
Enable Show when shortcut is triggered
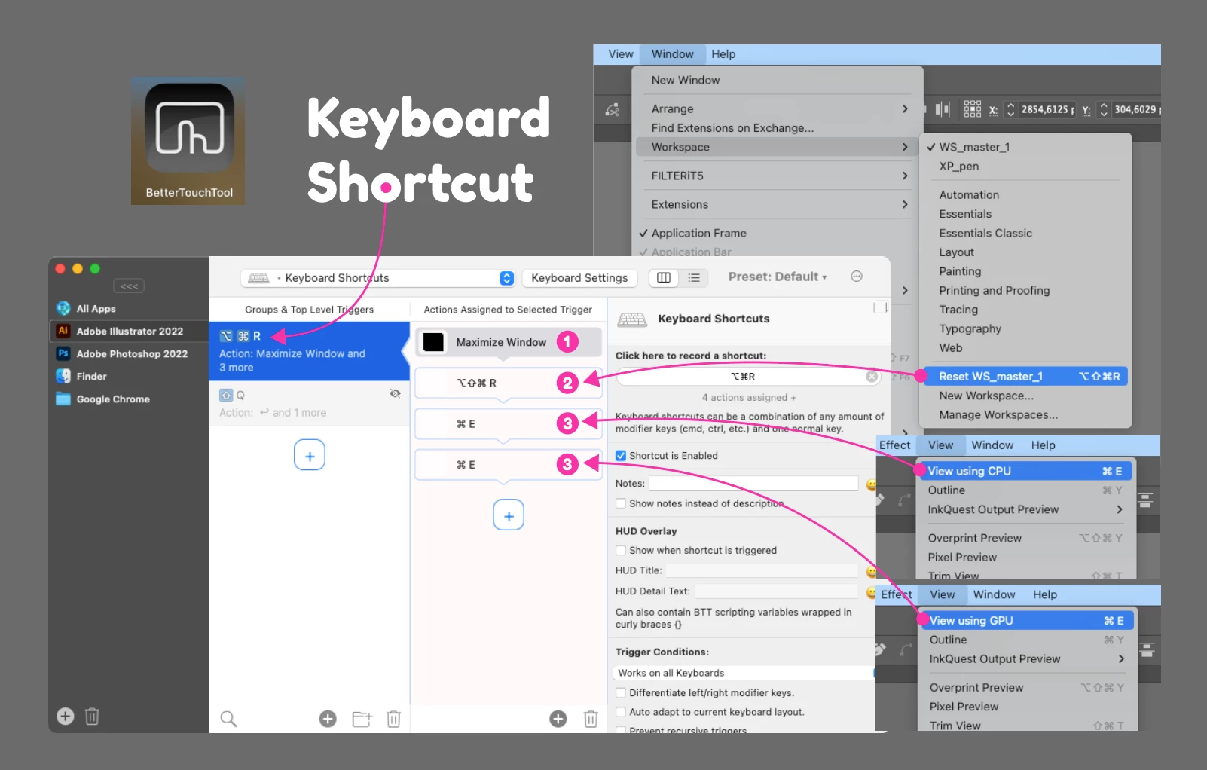[x=621, y=550]
